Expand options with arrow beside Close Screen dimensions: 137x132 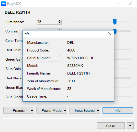(x=130, y=125)
